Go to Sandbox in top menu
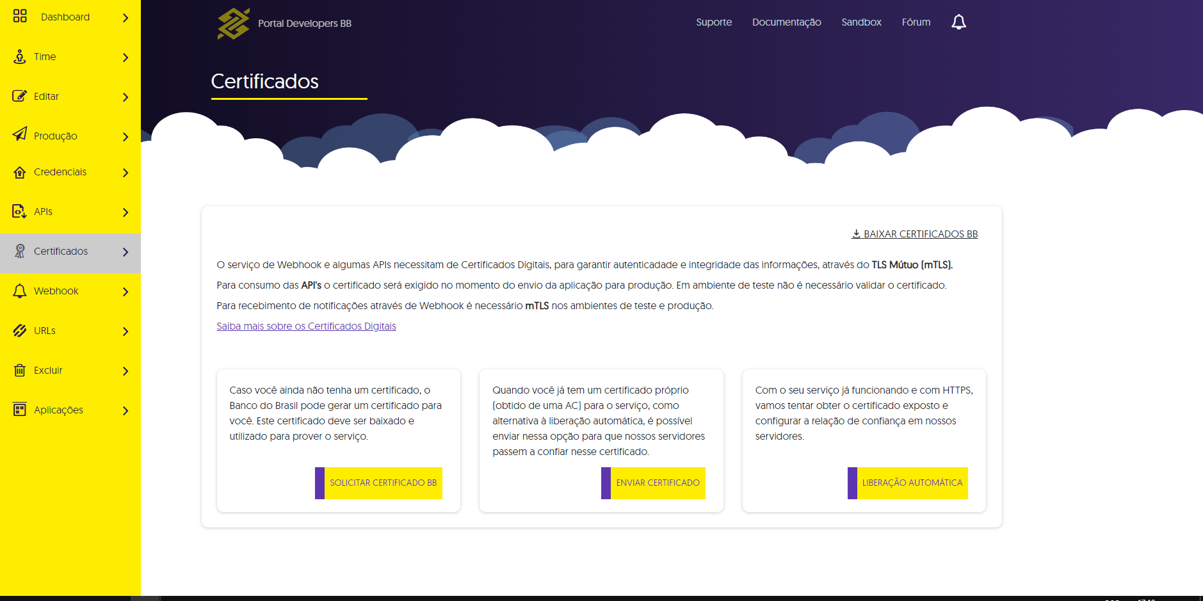 [x=861, y=22]
